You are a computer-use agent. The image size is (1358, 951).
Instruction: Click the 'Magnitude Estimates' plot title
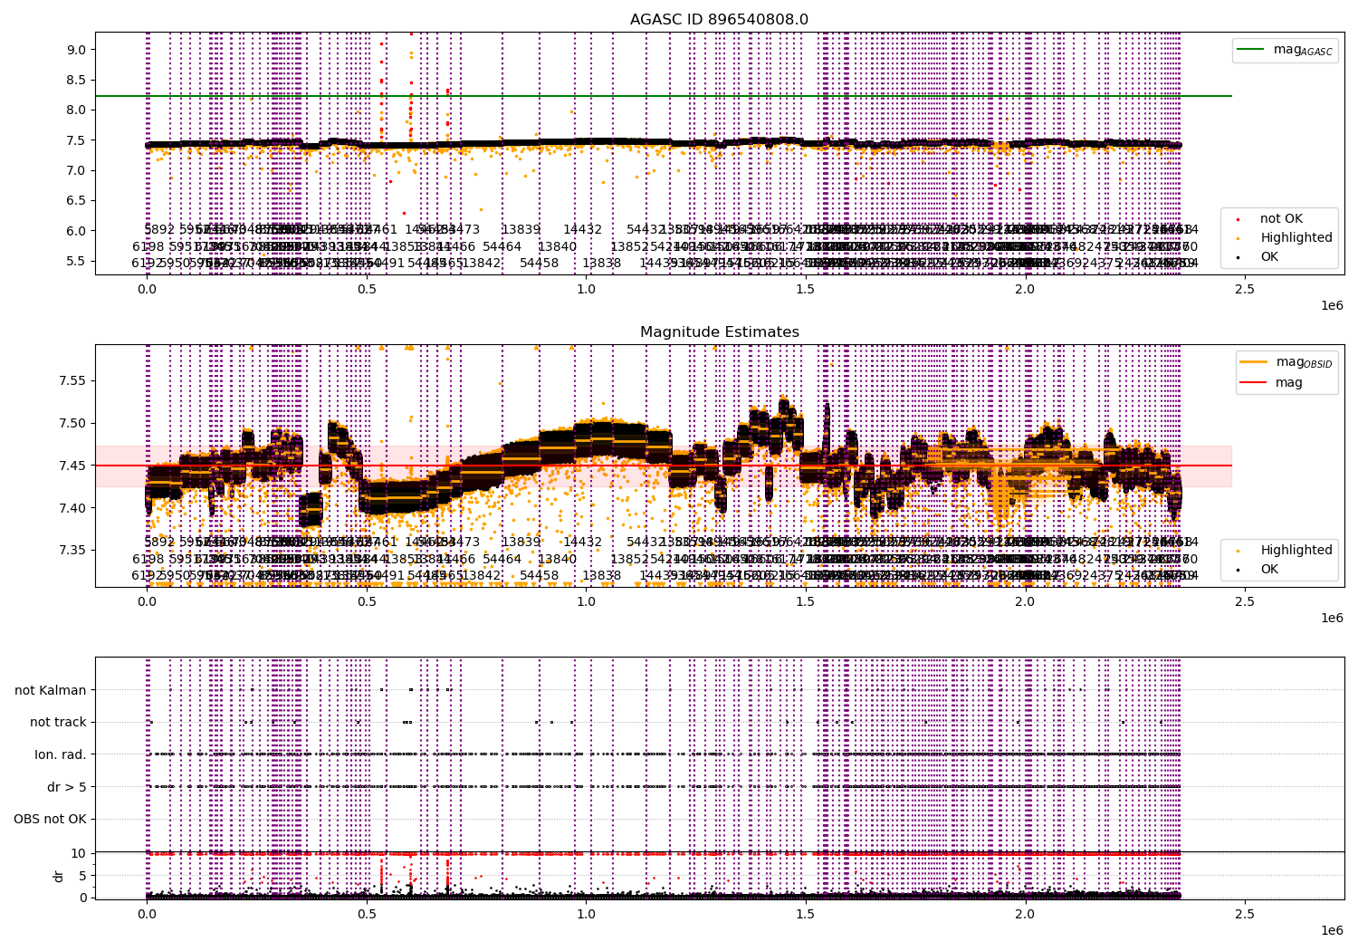pyautogui.click(x=719, y=332)
